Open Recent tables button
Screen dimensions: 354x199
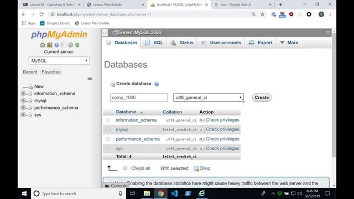(x=30, y=72)
